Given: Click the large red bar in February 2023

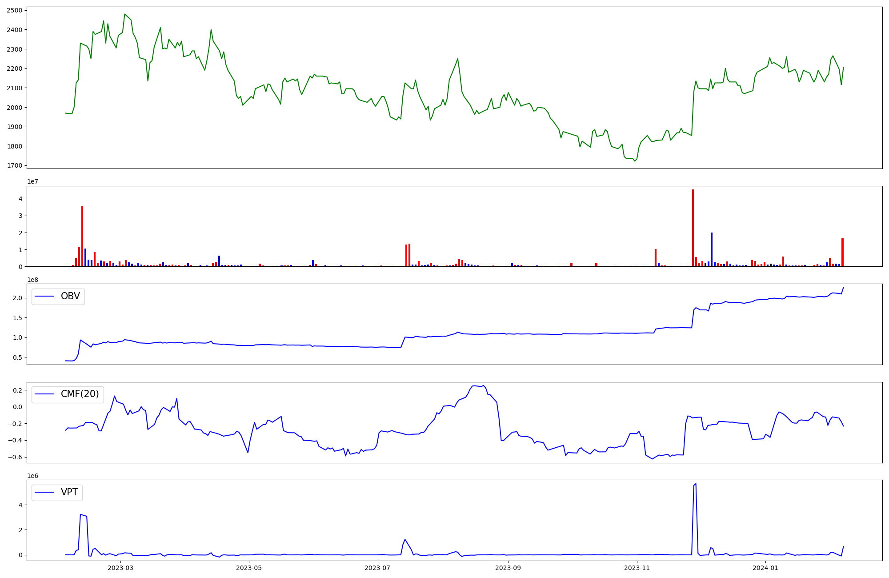Looking at the screenshot, I should 82,236.
